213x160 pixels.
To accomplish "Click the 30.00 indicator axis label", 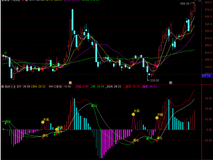I will (209, 98).
